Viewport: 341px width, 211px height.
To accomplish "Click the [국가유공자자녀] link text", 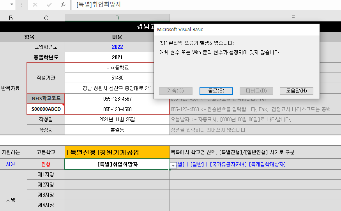I will (228, 165).
